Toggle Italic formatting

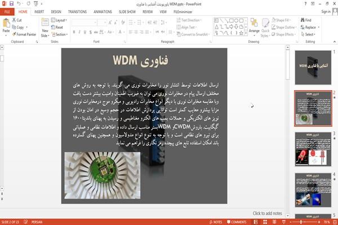(79, 32)
